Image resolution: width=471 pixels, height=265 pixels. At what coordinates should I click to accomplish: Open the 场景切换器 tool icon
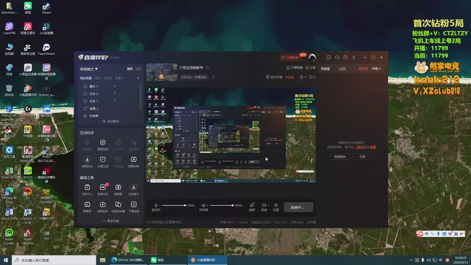pos(118,207)
